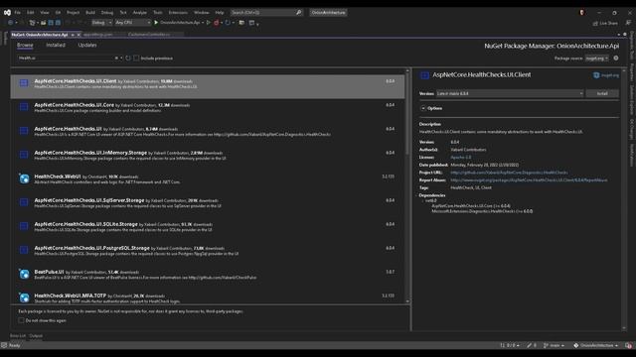Image resolution: width=636 pixels, height=357 pixels.
Task: Open the Debug configuration dropdown
Action: click(x=101, y=23)
